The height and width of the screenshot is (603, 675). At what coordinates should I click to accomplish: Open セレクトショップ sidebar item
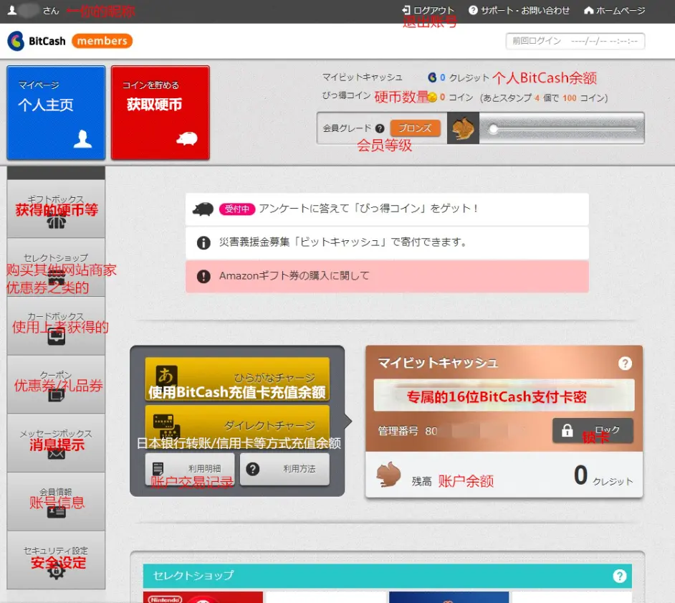point(56,267)
